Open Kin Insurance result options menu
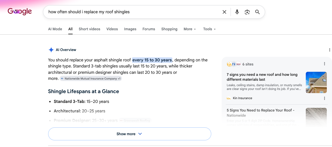This screenshot has width=332, height=147. [x=325, y=98]
